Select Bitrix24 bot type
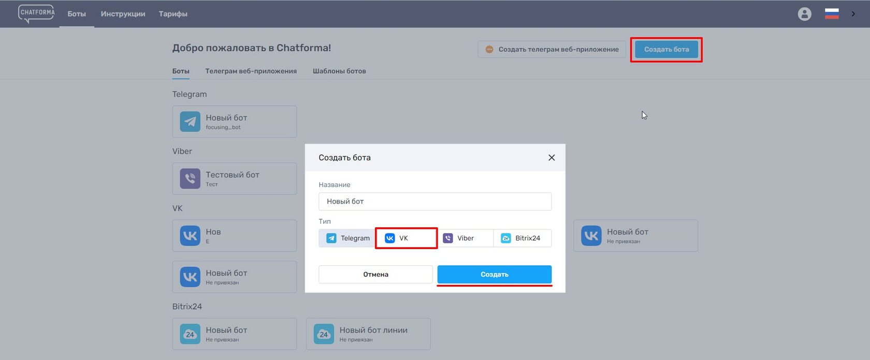The height and width of the screenshot is (360, 870). [523, 238]
